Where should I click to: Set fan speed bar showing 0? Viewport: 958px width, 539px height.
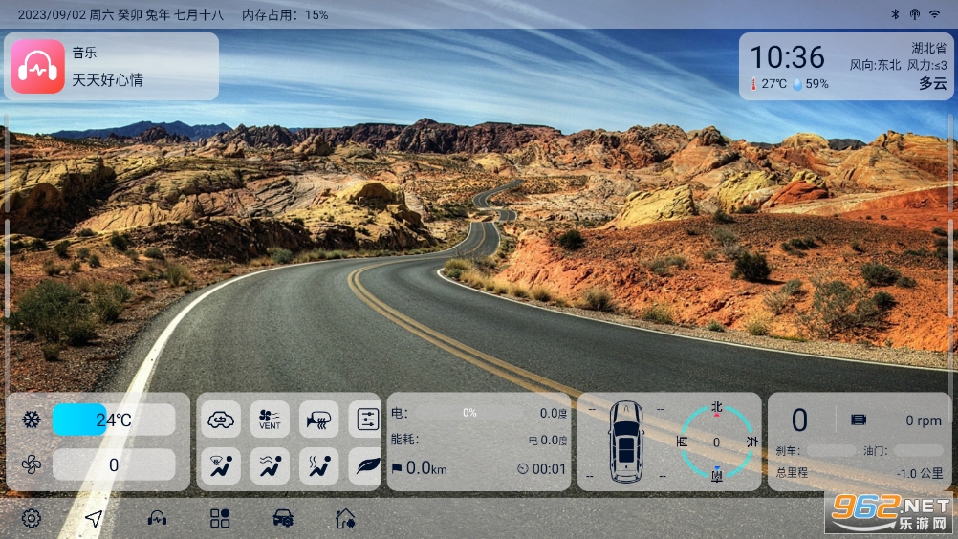tap(114, 465)
